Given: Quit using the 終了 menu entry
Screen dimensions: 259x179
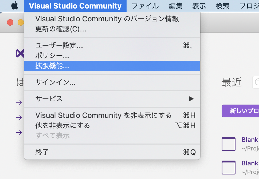Looking at the screenshot, I should click(x=41, y=152).
